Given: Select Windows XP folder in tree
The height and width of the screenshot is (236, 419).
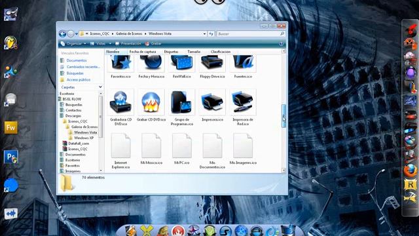Looking at the screenshot, I should click(84, 138).
